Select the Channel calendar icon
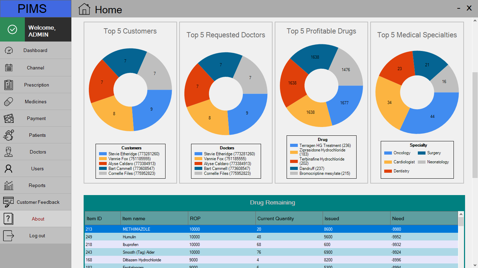This screenshot has width=478, height=268. click(9, 67)
